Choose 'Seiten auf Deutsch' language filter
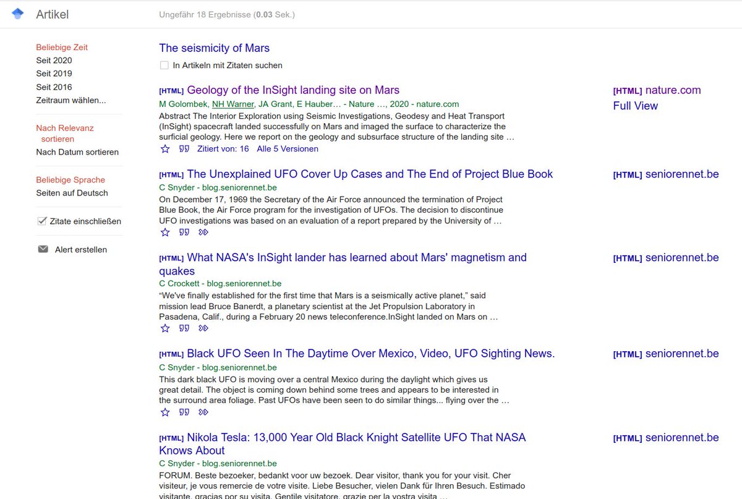Image resolution: width=742 pixels, height=499 pixels. tap(72, 193)
